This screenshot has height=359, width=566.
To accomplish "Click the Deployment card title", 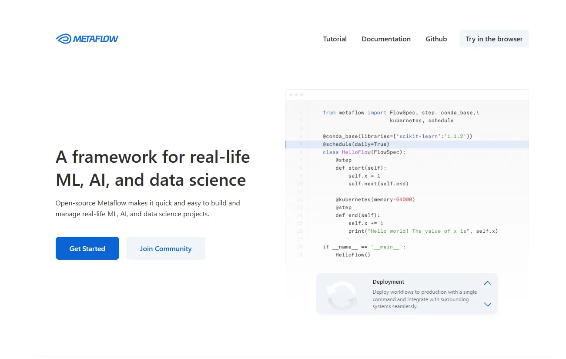I will (388, 282).
